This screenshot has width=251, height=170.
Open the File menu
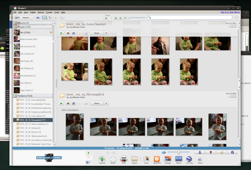[15, 12]
